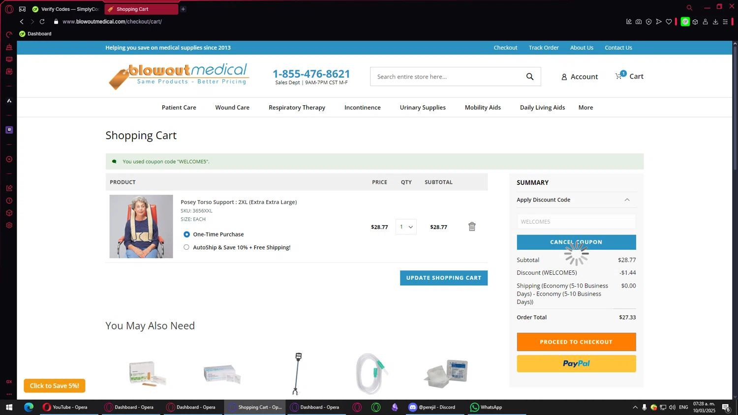Image resolution: width=738 pixels, height=415 pixels.
Task: Open the More navigation menu
Action: click(x=585, y=108)
